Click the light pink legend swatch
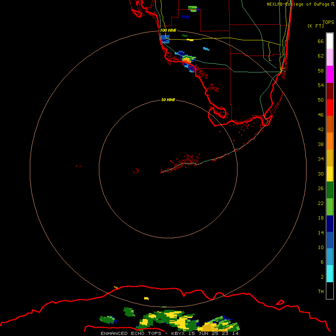 coord(330,57)
